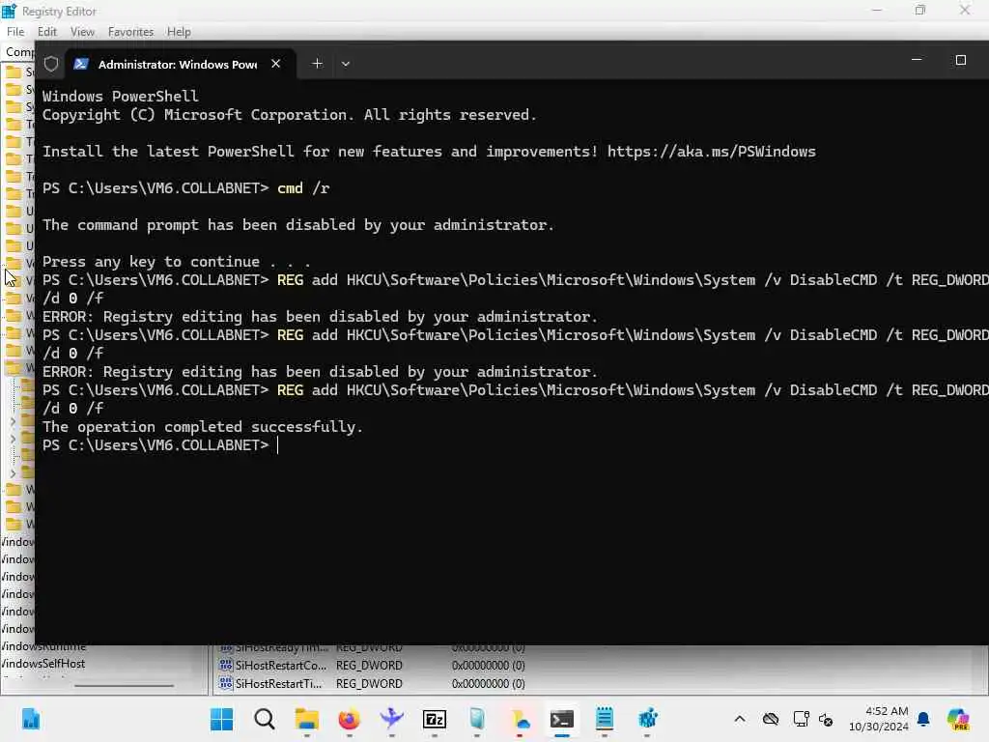Image resolution: width=989 pixels, height=742 pixels.
Task: Click "The operation completed successfully." output line
Action: (203, 427)
